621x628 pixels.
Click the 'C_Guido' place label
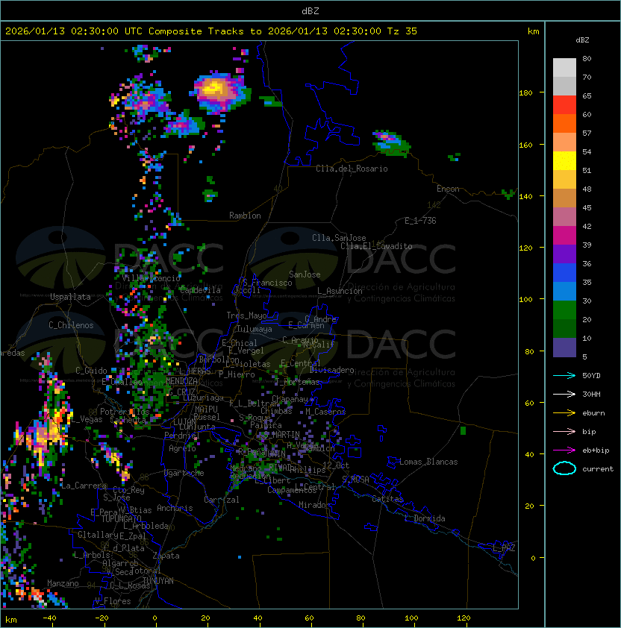[x=91, y=371]
